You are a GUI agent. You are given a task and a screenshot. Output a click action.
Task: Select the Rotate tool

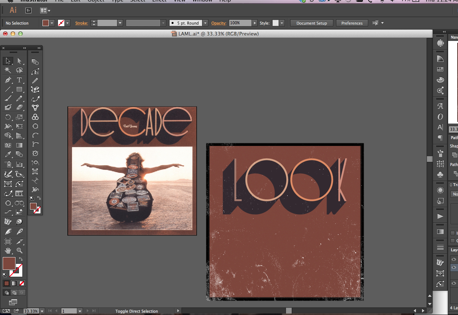[8, 117]
